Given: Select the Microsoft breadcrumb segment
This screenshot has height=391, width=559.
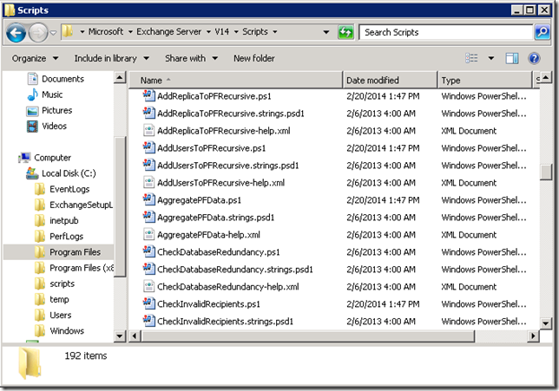Looking at the screenshot, I should tap(106, 32).
